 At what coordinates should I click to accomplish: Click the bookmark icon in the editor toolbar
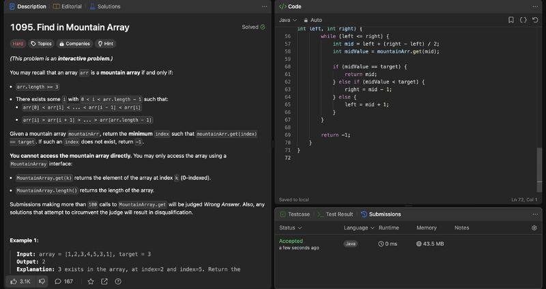click(511, 20)
